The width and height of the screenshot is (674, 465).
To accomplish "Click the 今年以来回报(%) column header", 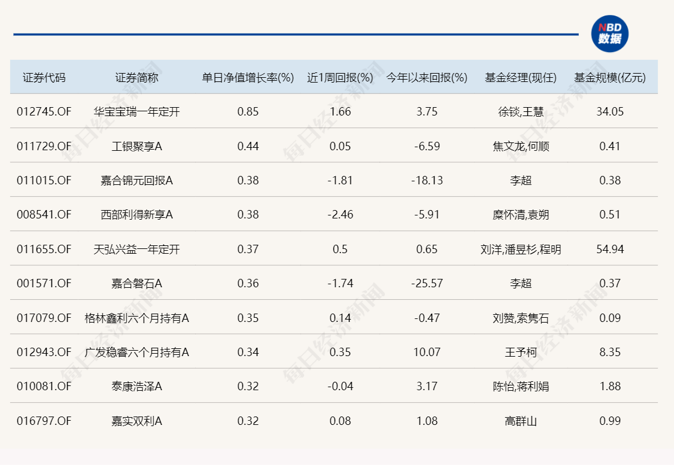I will click(427, 78).
